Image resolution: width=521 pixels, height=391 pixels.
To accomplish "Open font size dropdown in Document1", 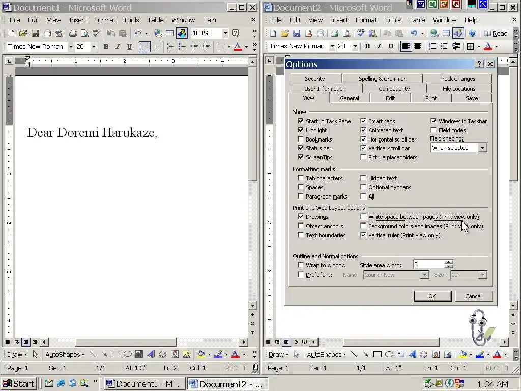I will (x=94, y=47).
